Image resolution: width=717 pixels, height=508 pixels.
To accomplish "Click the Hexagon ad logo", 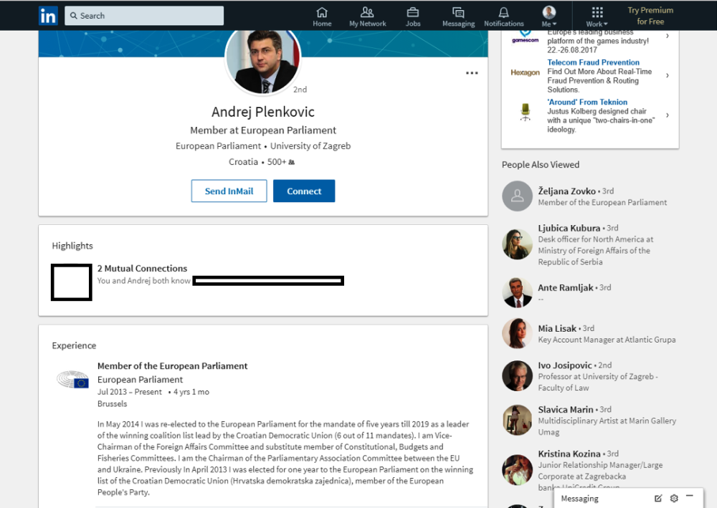I will 525,72.
